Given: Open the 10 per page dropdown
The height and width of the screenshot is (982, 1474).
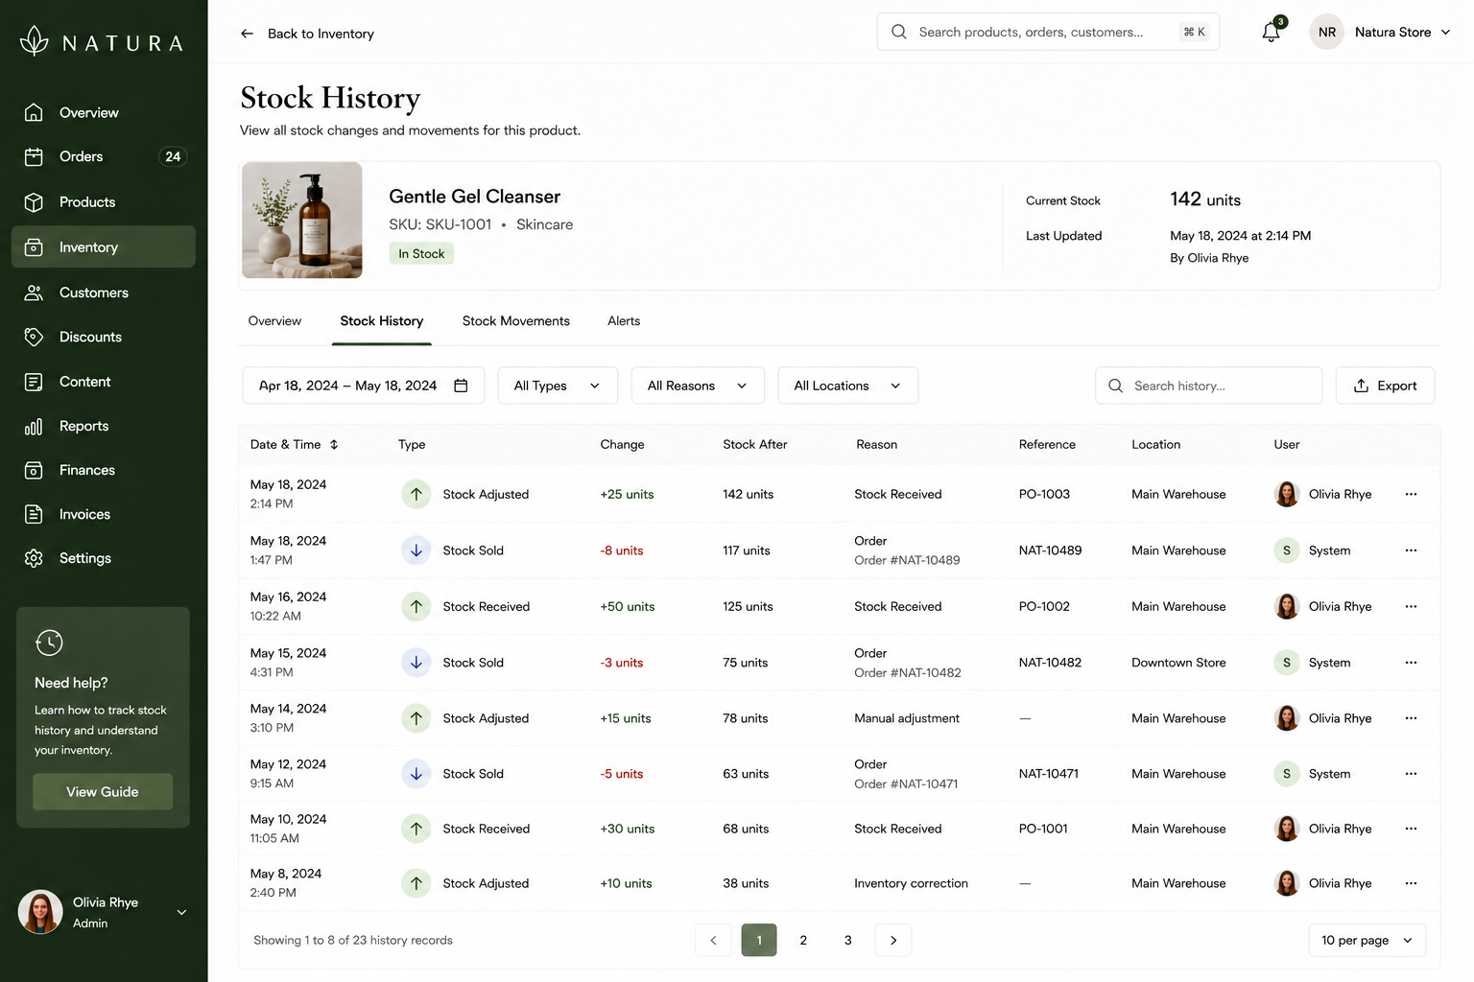Looking at the screenshot, I should pyautogui.click(x=1367, y=940).
